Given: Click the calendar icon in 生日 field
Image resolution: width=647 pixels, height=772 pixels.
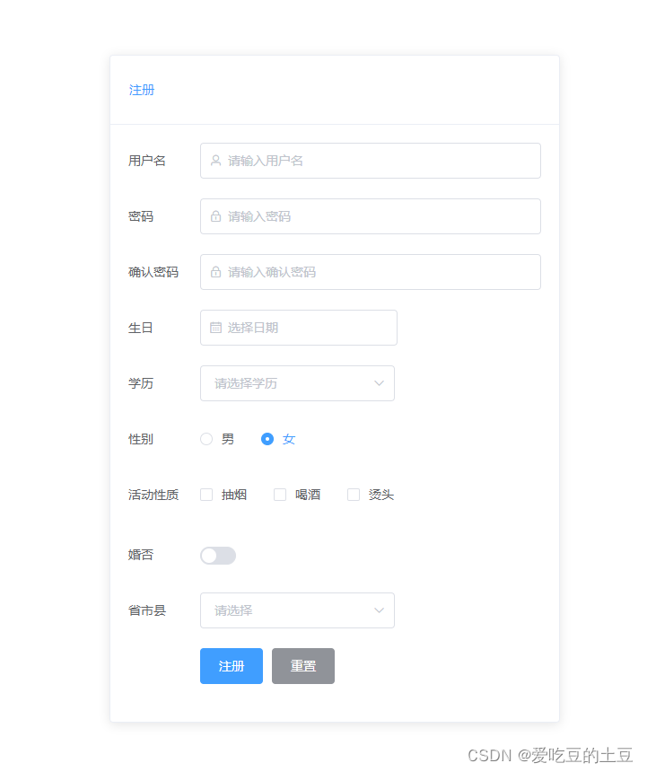Looking at the screenshot, I should click(215, 328).
